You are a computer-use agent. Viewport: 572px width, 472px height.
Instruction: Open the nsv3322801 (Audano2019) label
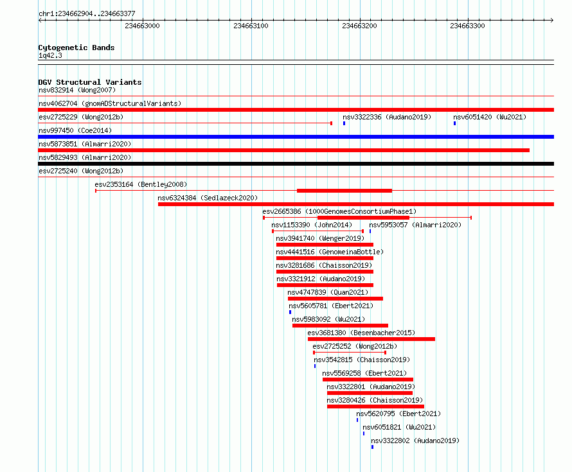[371, 387]
